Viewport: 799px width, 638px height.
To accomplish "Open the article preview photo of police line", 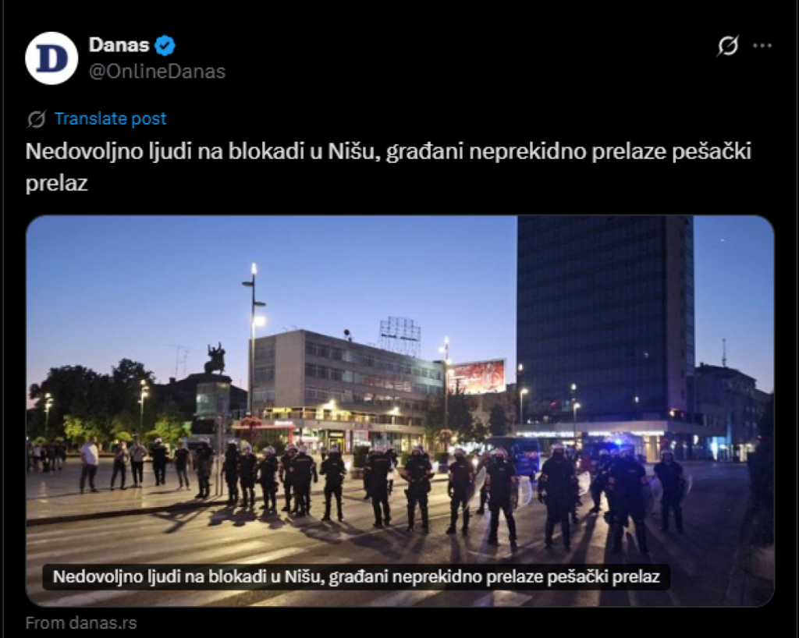I will (400, 411).
